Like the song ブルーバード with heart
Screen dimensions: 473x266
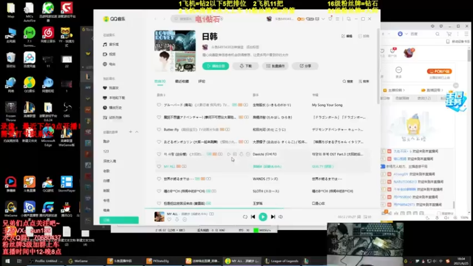[x=159, y=105]
